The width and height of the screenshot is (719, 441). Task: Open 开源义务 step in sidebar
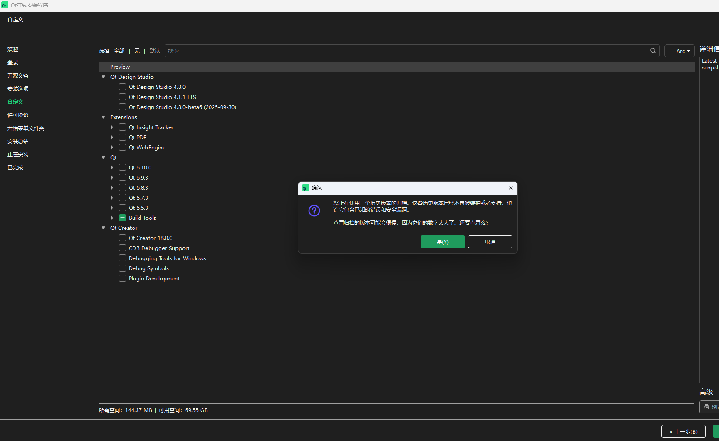[18, 76]
